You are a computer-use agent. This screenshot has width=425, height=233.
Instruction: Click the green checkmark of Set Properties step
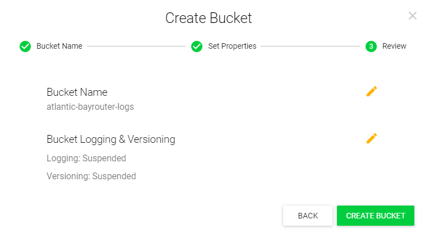click(x=197, y=46)
